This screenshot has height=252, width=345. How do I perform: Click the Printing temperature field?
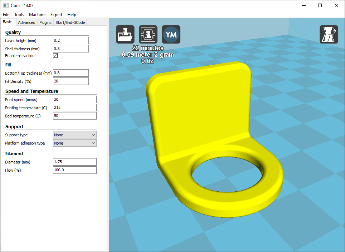click(x=74, y=107)
